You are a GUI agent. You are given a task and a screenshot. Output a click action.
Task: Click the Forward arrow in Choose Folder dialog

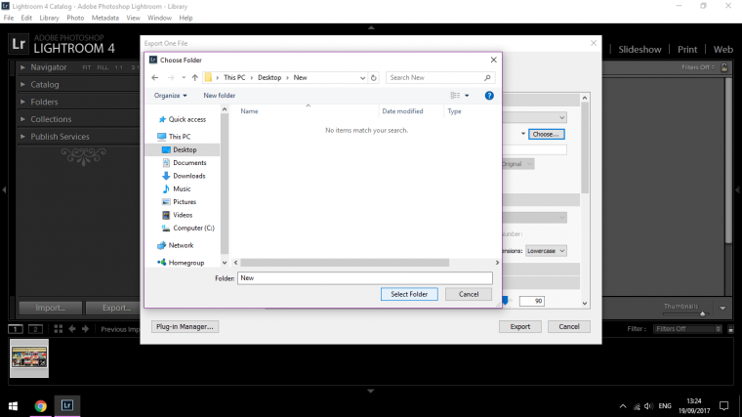171,77
